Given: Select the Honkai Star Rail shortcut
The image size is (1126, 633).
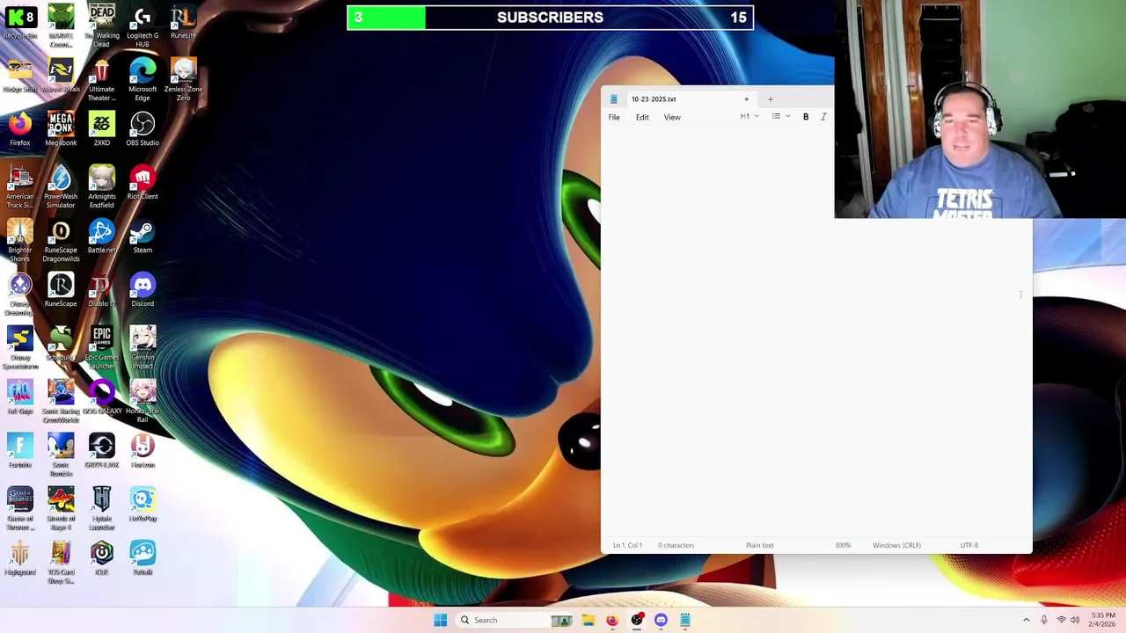Looking at the screenshot, I should pos(143,402).
